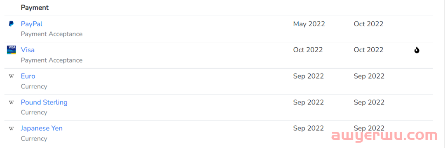Click Euro's Sep 2022 last detected date
This screenshot has height=148, width=445.
[369, 76]
